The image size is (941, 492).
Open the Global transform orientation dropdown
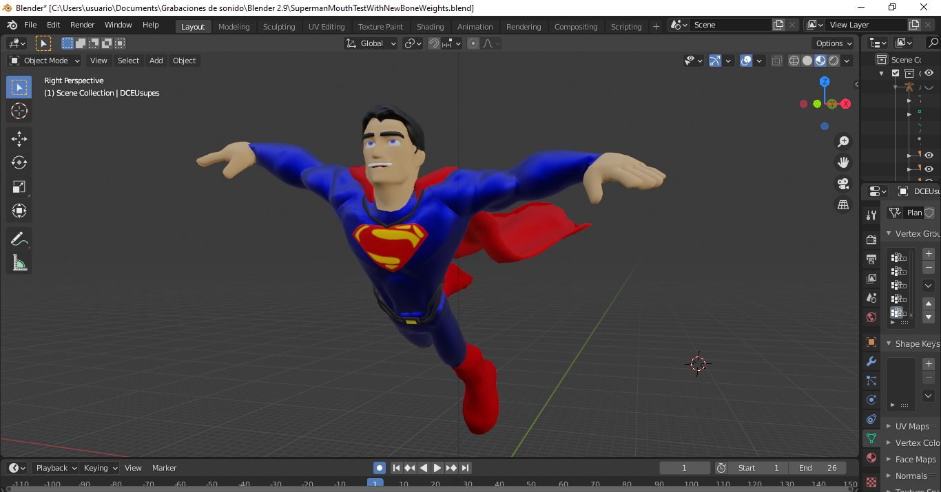pos(372,43)
